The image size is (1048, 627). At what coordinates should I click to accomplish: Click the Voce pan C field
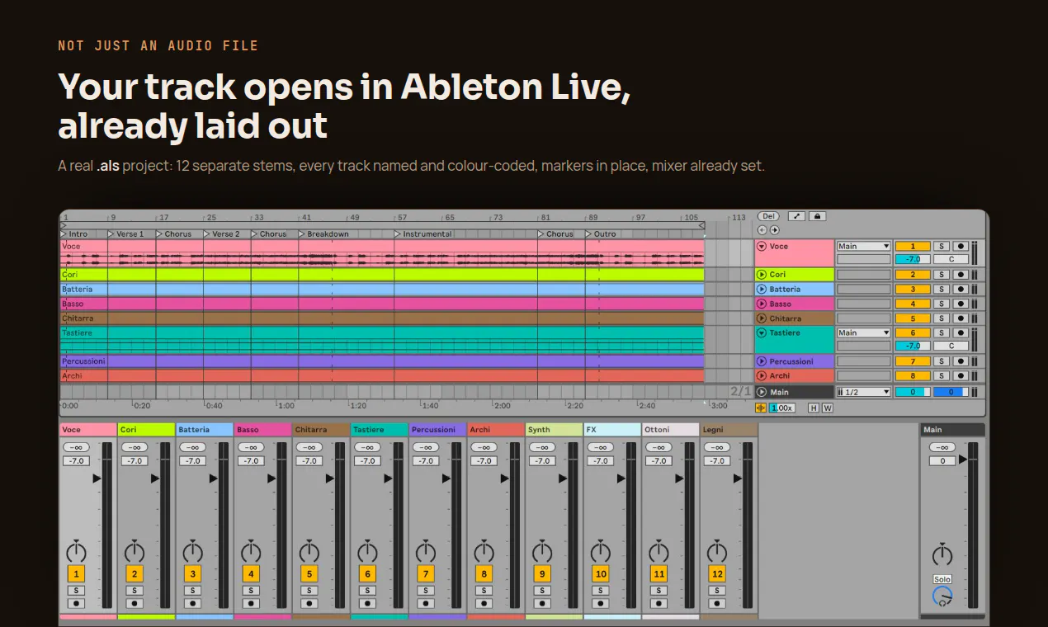(951, 259)
